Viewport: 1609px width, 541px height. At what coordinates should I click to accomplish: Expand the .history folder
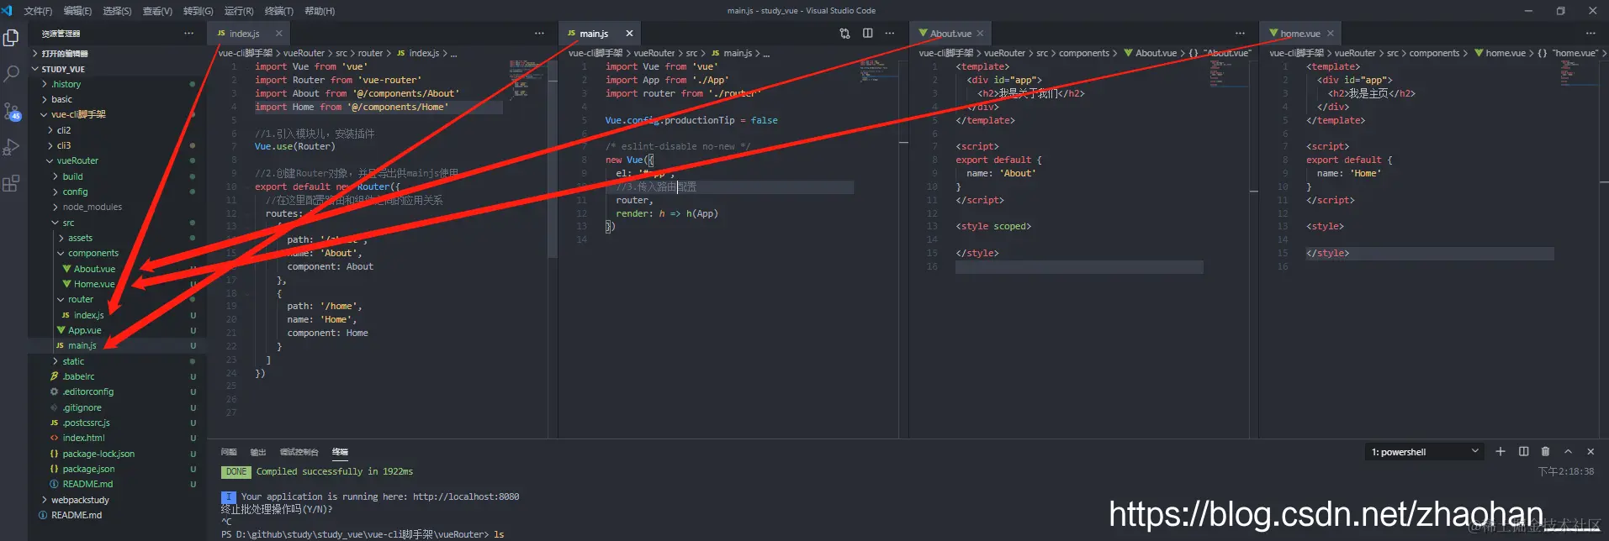[117, 84]
